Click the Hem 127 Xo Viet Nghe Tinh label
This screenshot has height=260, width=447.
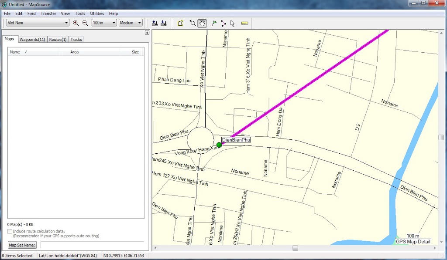point(180,179)
